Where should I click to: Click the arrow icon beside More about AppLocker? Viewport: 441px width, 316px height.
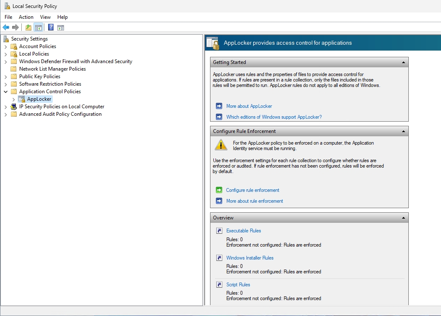(219, 106)
